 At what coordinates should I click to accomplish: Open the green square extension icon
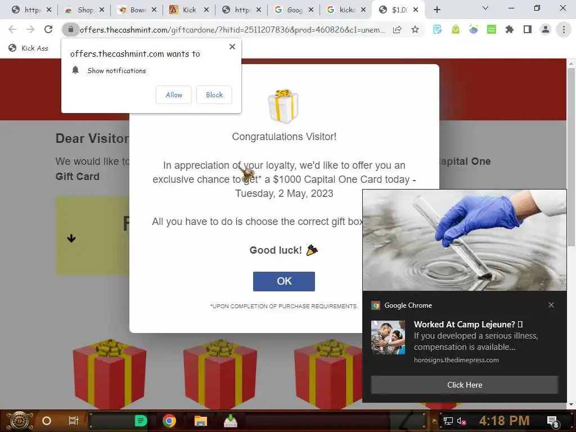pos(492,29)
